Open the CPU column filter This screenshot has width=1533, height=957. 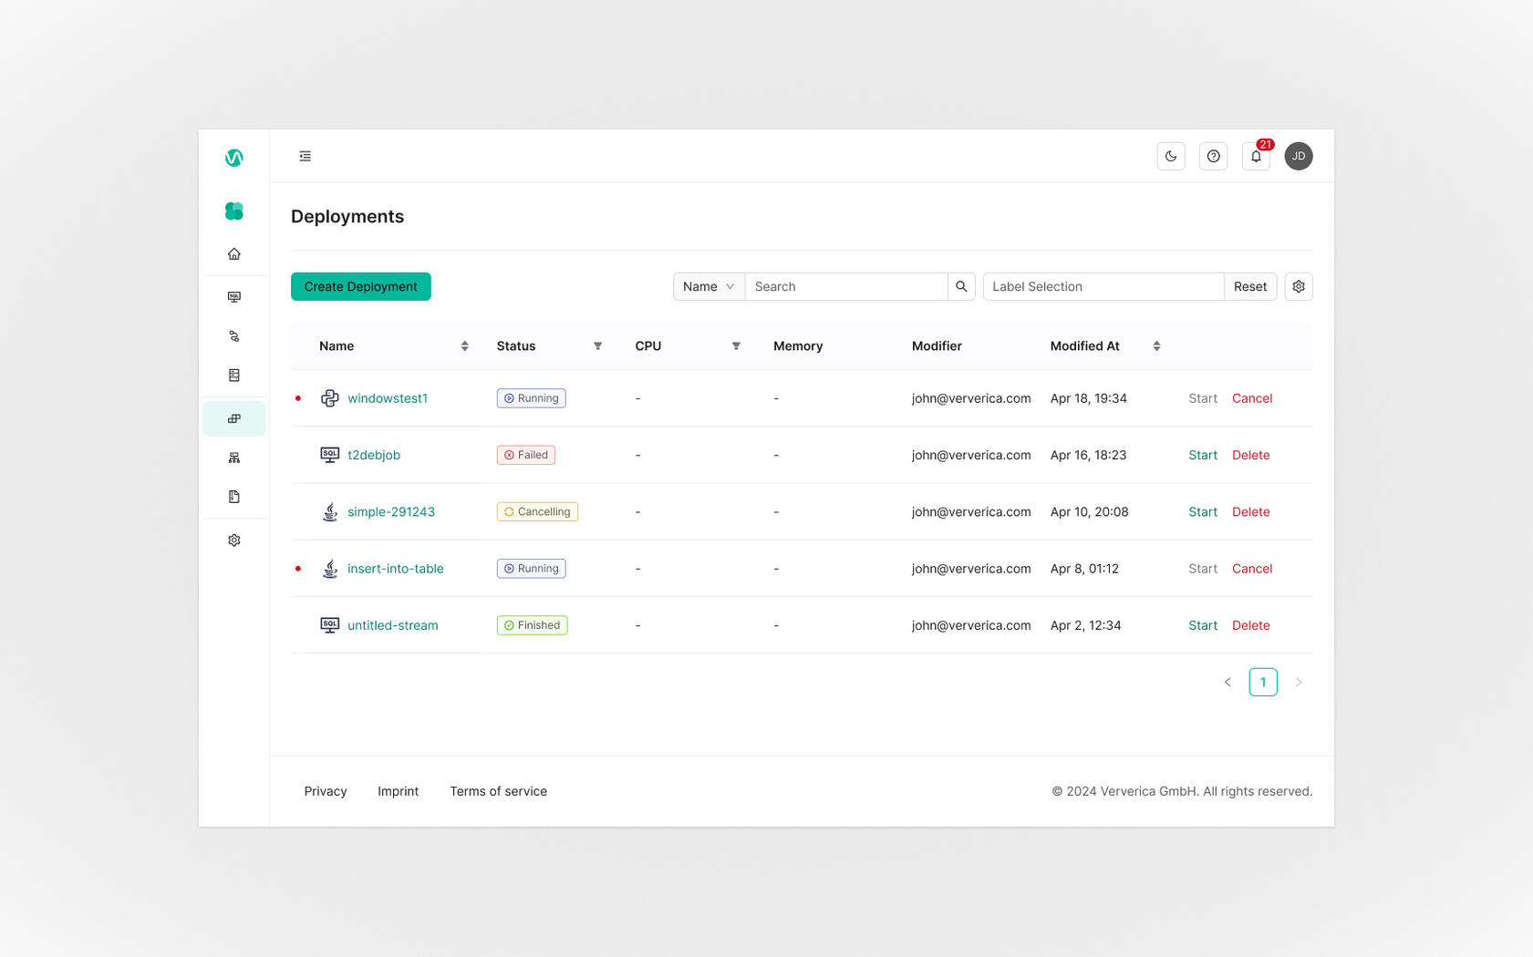736,346
